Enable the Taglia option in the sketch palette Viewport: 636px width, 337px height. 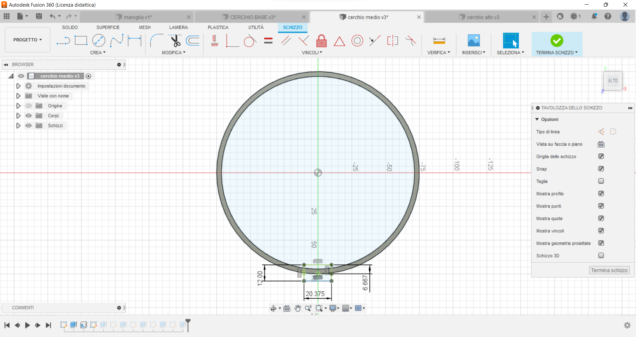click(601, 181)
